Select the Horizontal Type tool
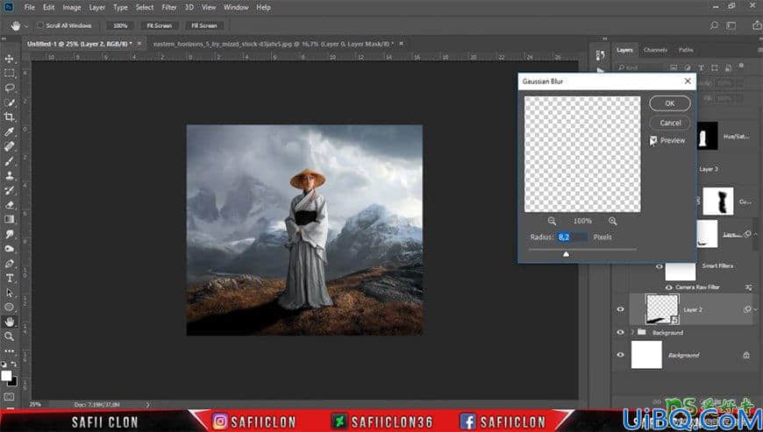The image size is (763, 432). (10, 278)
